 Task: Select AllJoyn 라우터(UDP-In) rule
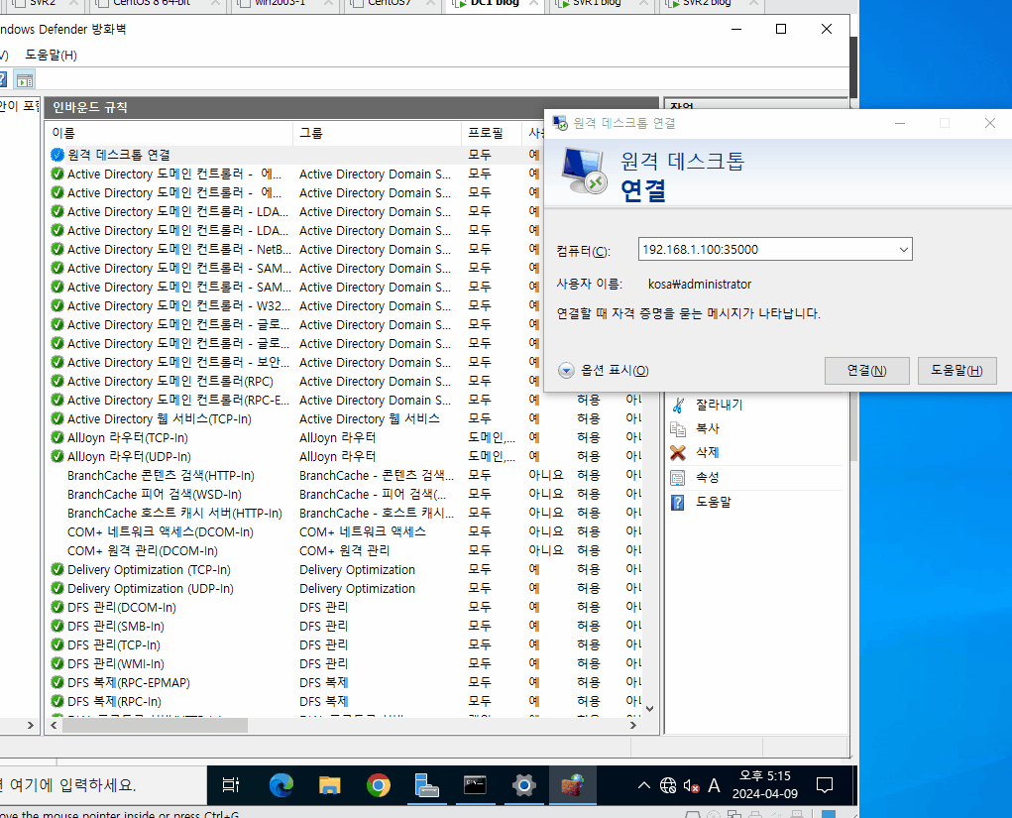pyautogui.click(x=129, y=456)
